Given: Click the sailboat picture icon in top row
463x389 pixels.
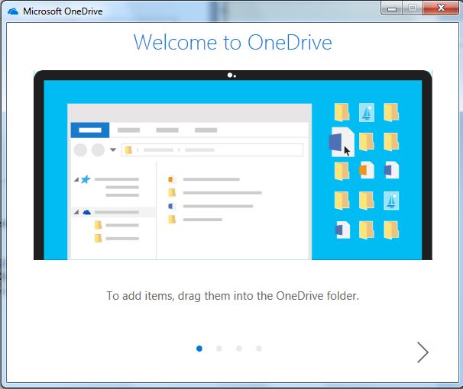Looking at the screenshot, I should [x=367, y=112].
